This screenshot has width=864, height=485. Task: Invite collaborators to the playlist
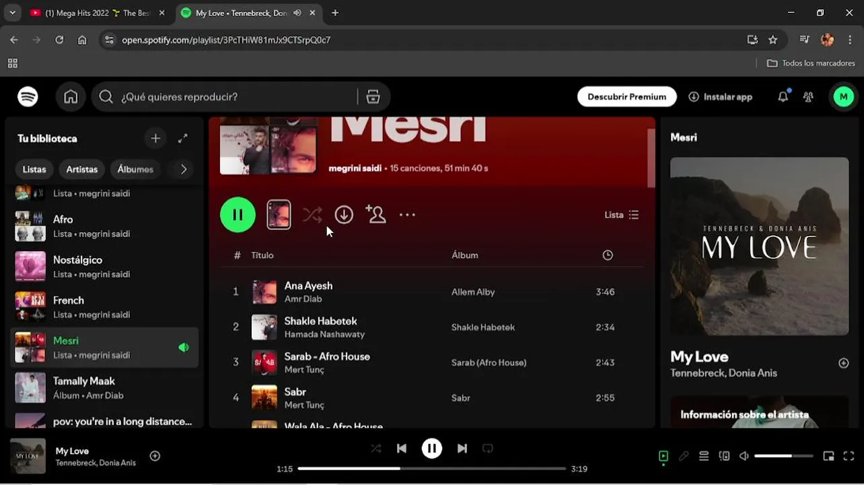tap(375, 214)
